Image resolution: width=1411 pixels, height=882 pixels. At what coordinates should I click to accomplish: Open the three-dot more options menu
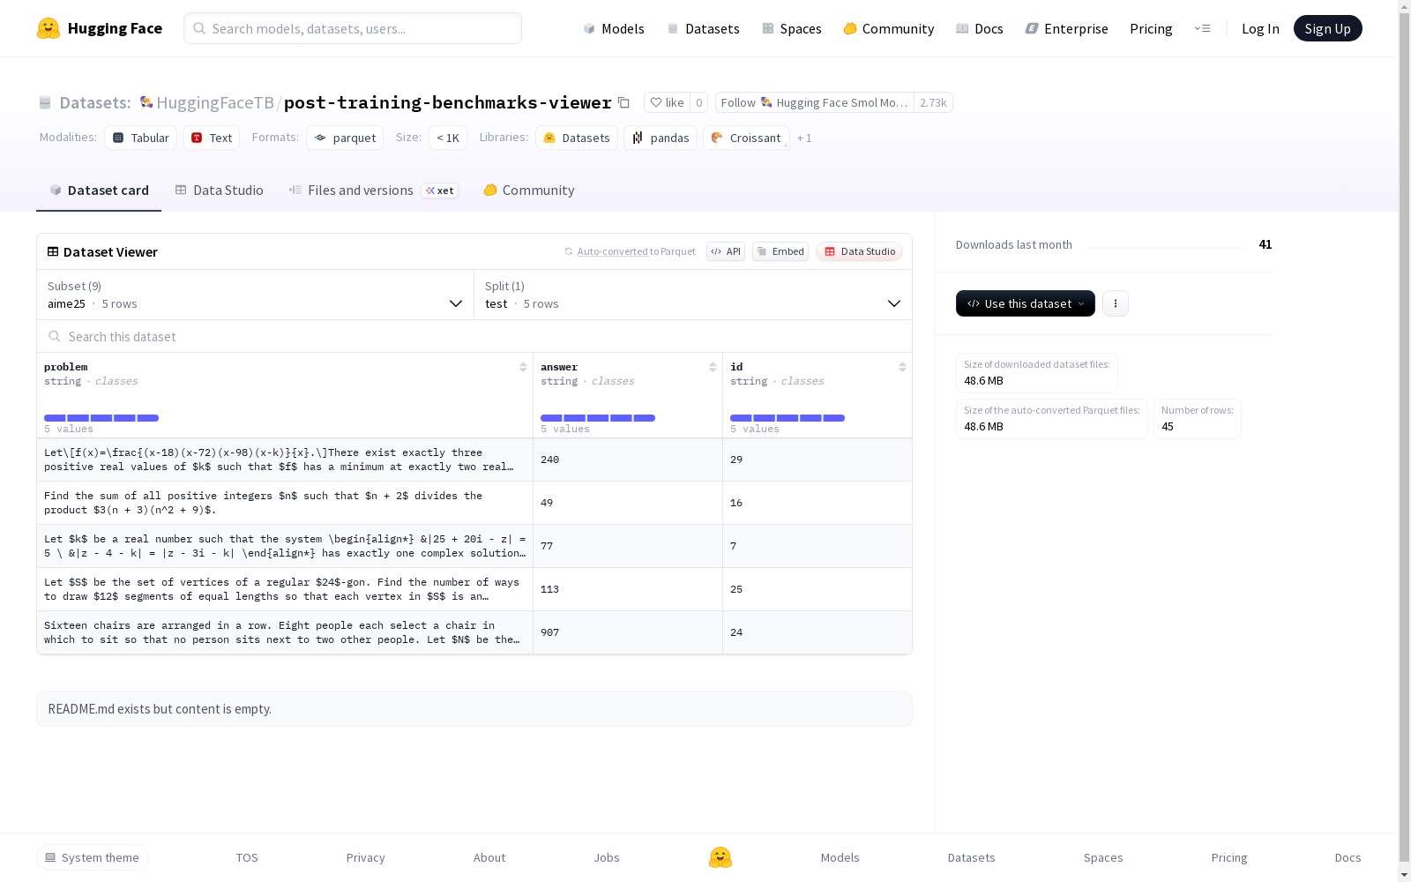tap(1115, 303)
